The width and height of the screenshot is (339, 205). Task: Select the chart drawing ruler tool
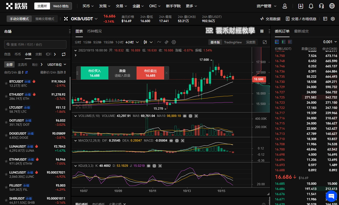click(x=166, y=42)
